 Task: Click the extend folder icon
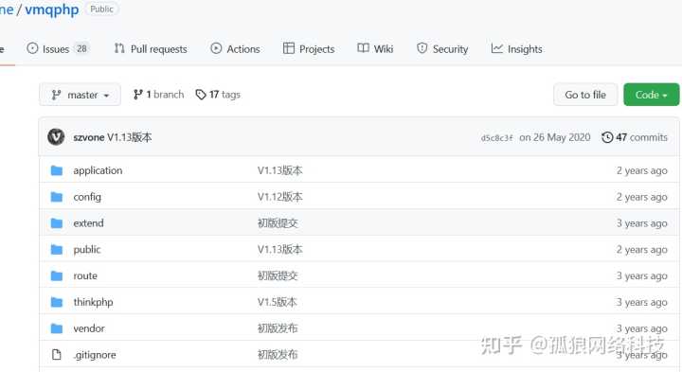57,223
